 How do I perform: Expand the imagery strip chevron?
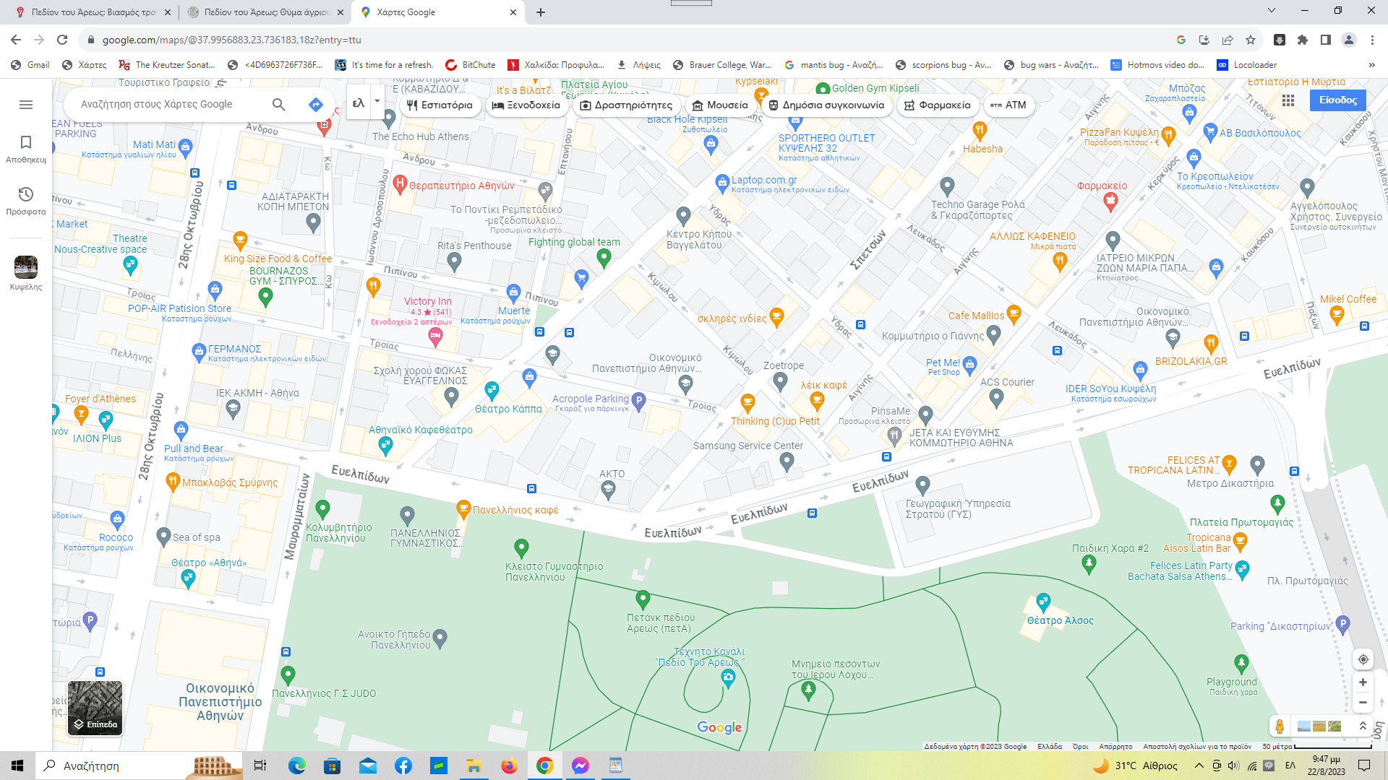click(1363, 726)
